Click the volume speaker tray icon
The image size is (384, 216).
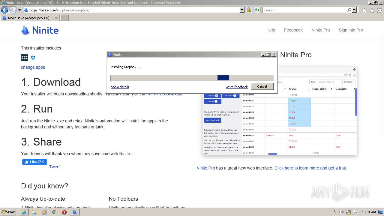pyautogui.click(x=341, y=212)
